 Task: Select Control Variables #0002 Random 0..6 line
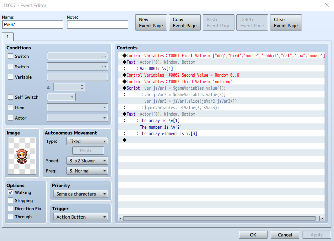[x=221, y=75]
